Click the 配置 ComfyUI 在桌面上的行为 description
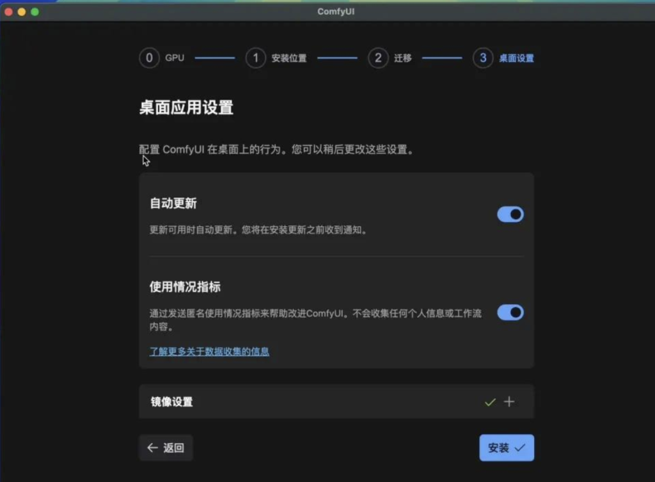 276,150
